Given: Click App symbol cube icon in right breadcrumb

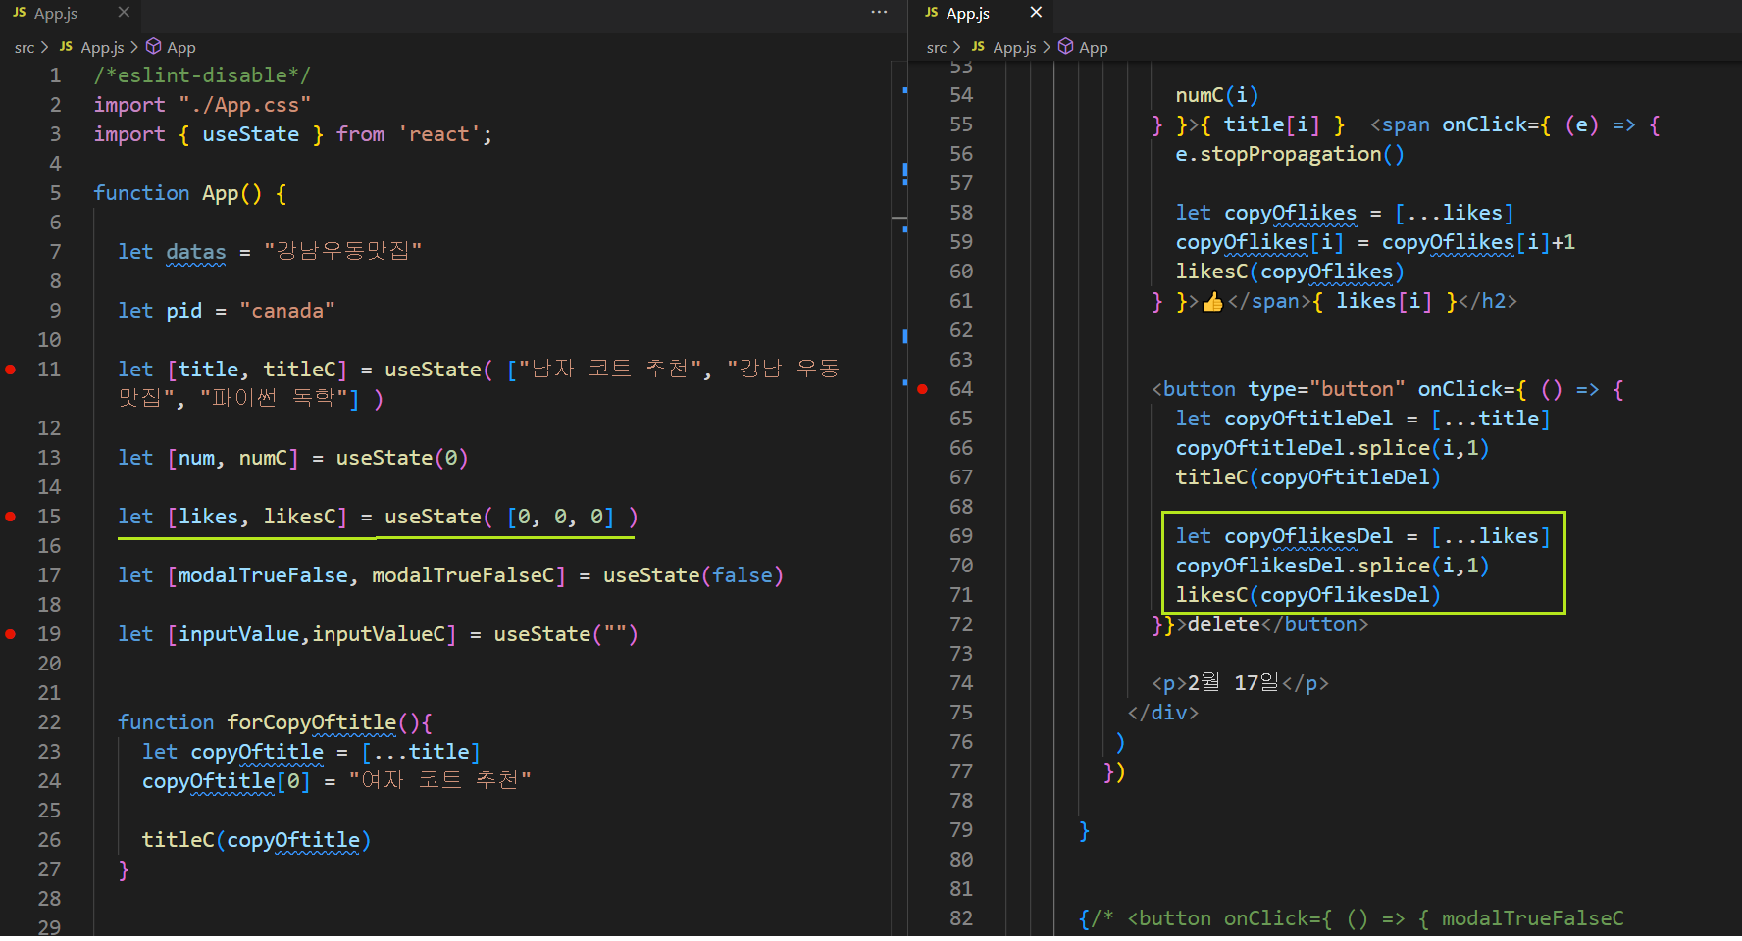Looking at the screenshot, I should coord(1066,47).
